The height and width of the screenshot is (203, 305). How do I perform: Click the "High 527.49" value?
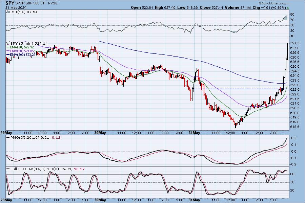165,7
